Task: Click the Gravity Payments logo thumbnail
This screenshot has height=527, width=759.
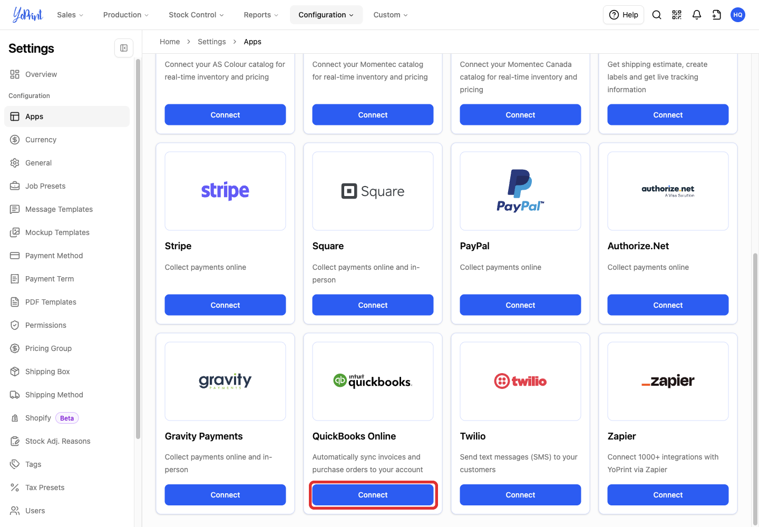Action: tap(226, 381)
